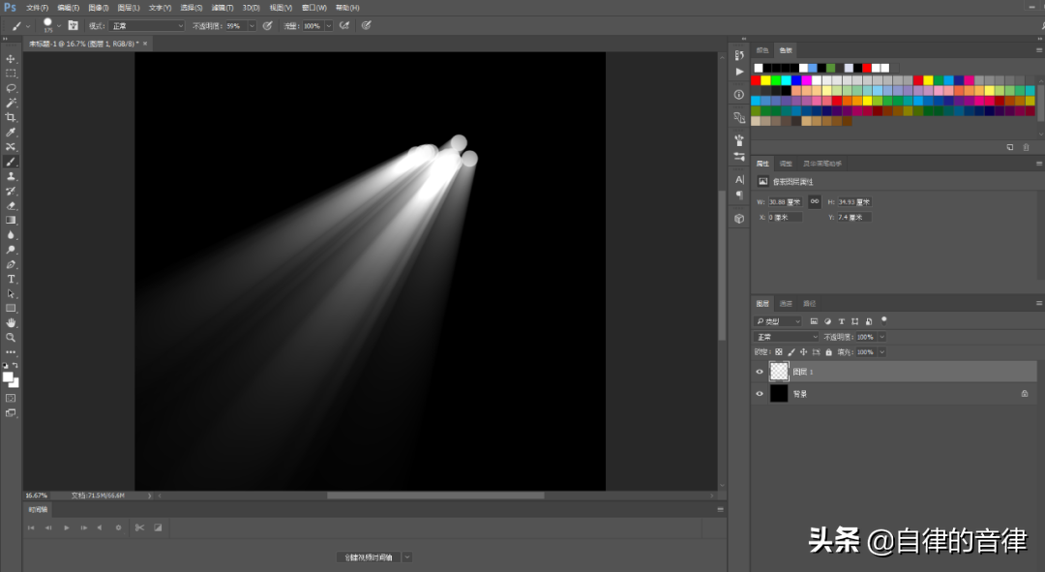Open the layer opacity dropdown arrow
Screen dimensions: 1045x572
pyautogui.click(x=881, y=337)
